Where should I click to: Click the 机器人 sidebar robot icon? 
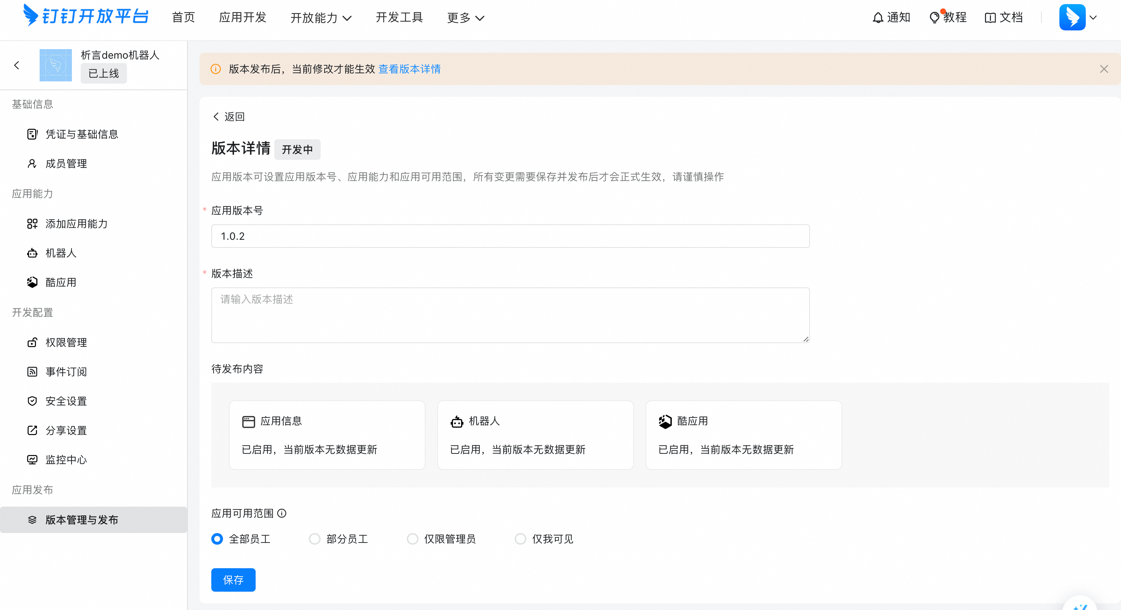coord(32,253)
